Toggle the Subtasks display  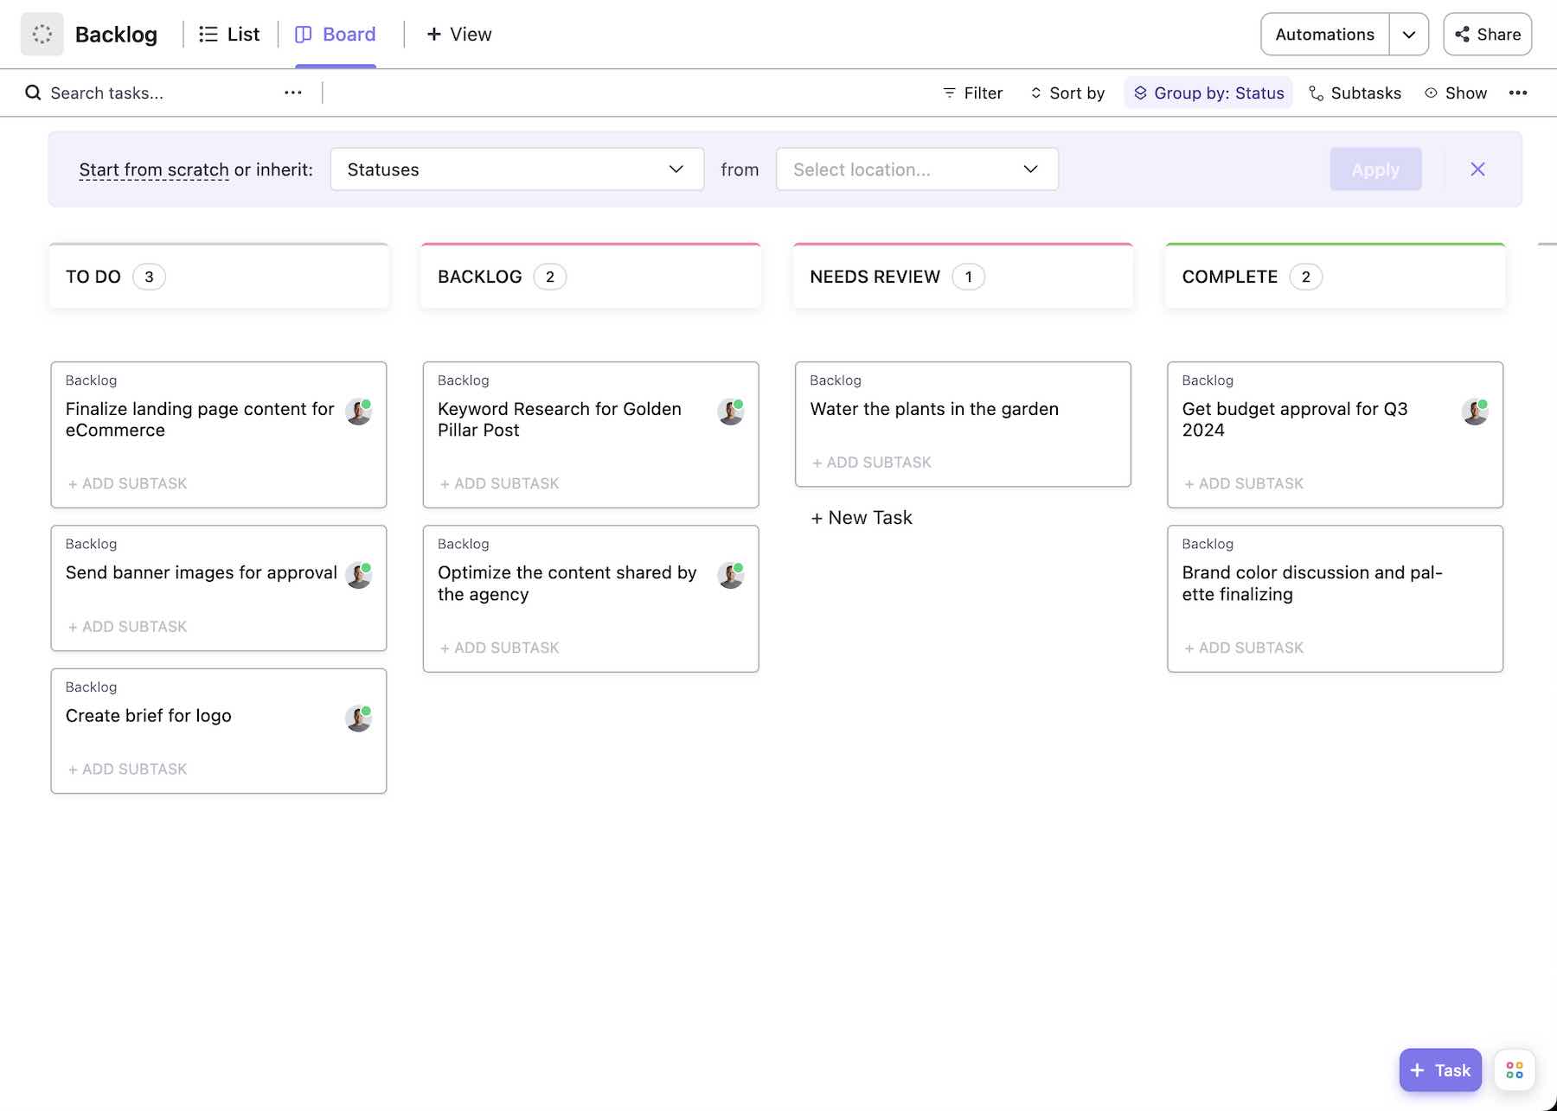[x=1355, y=93]
